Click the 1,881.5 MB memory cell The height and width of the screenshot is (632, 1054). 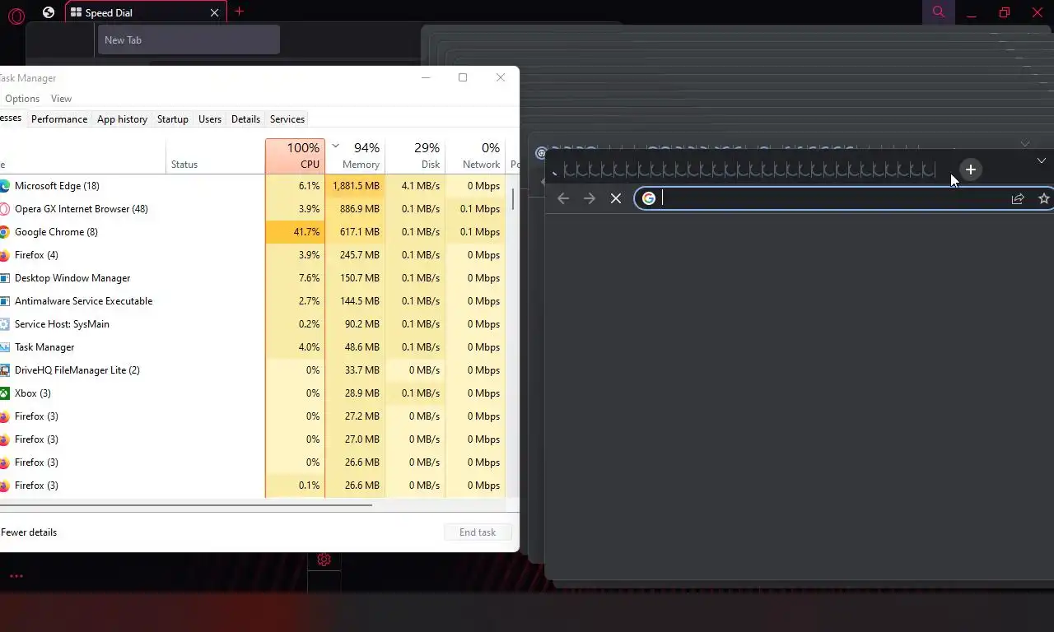[x=355, y=186]
